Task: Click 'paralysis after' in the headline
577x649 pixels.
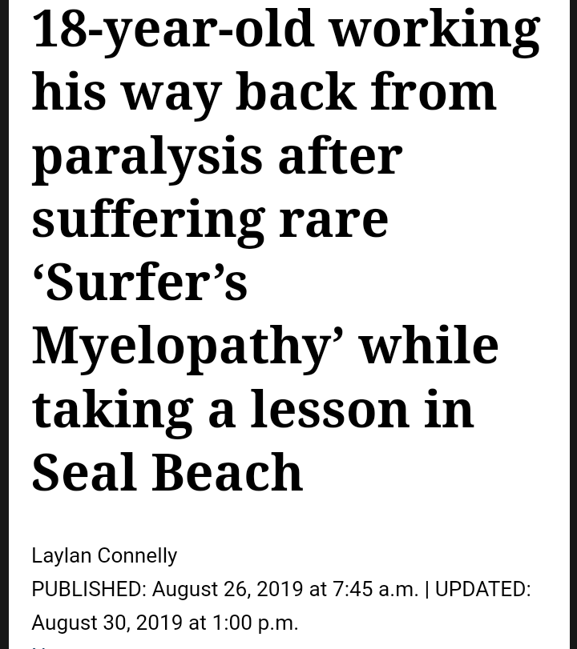Action: (x=216, y=154)
